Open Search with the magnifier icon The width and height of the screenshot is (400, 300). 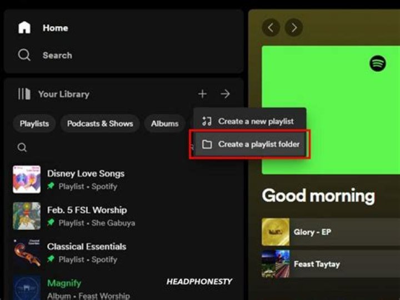coord(24,55)
